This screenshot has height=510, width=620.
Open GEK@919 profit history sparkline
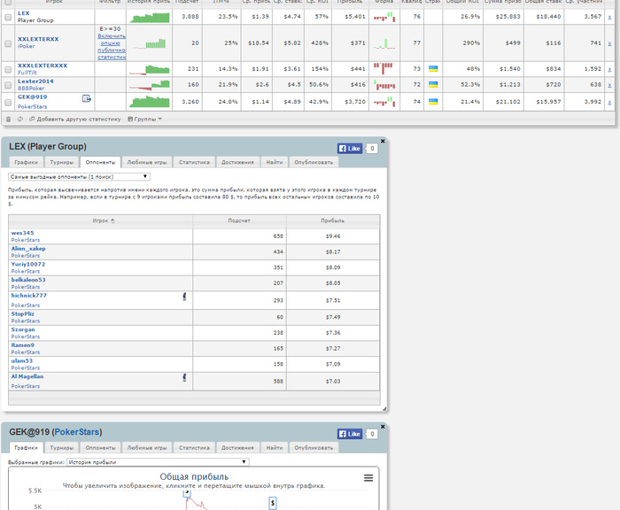click(150, 102)
